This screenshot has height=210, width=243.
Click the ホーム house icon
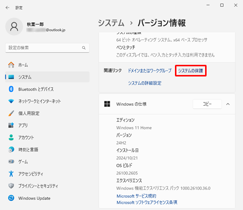point(11,65)
